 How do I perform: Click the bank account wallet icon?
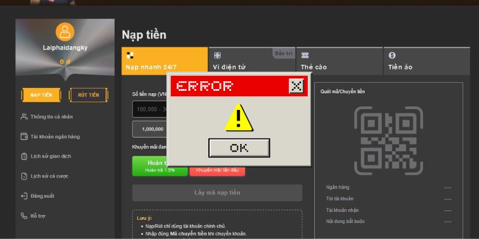click(24, 136)
